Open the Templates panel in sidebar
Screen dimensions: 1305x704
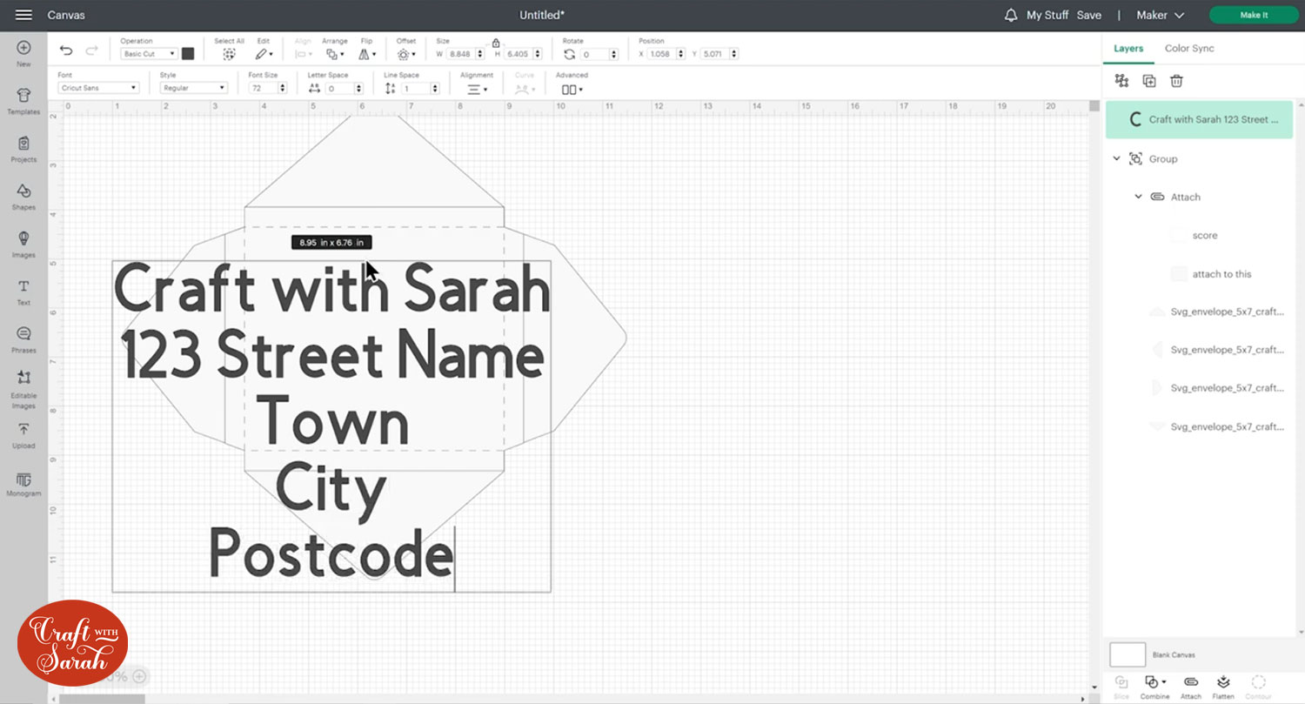tap(23, 100)
